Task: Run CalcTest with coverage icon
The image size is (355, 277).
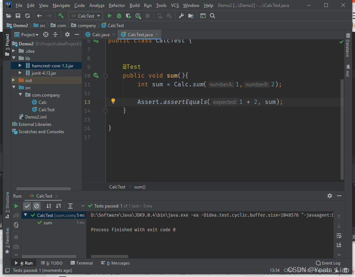Action: click(128, 16)
